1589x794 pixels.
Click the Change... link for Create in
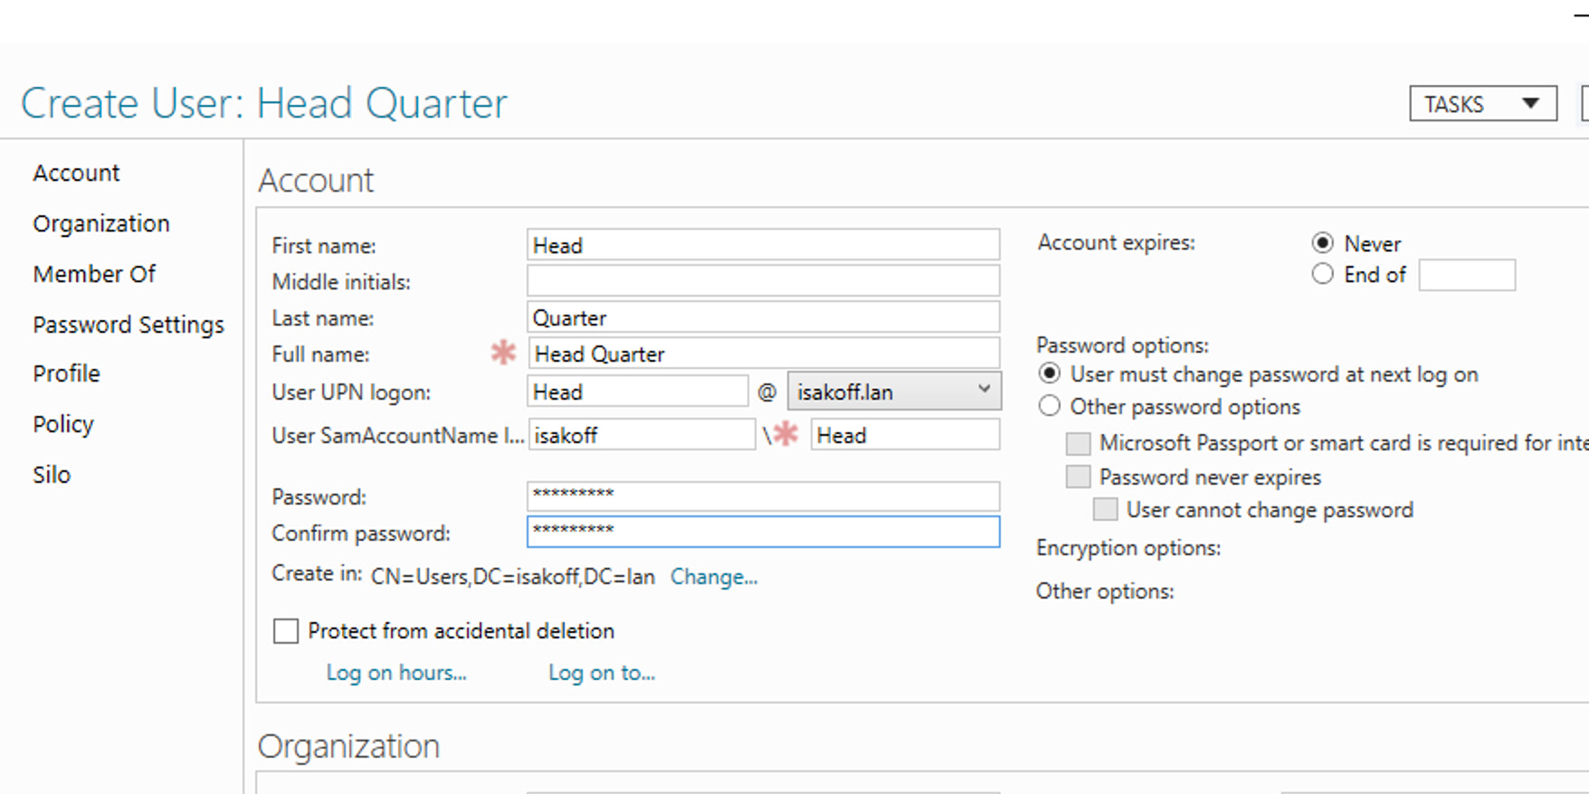(713, 577)
